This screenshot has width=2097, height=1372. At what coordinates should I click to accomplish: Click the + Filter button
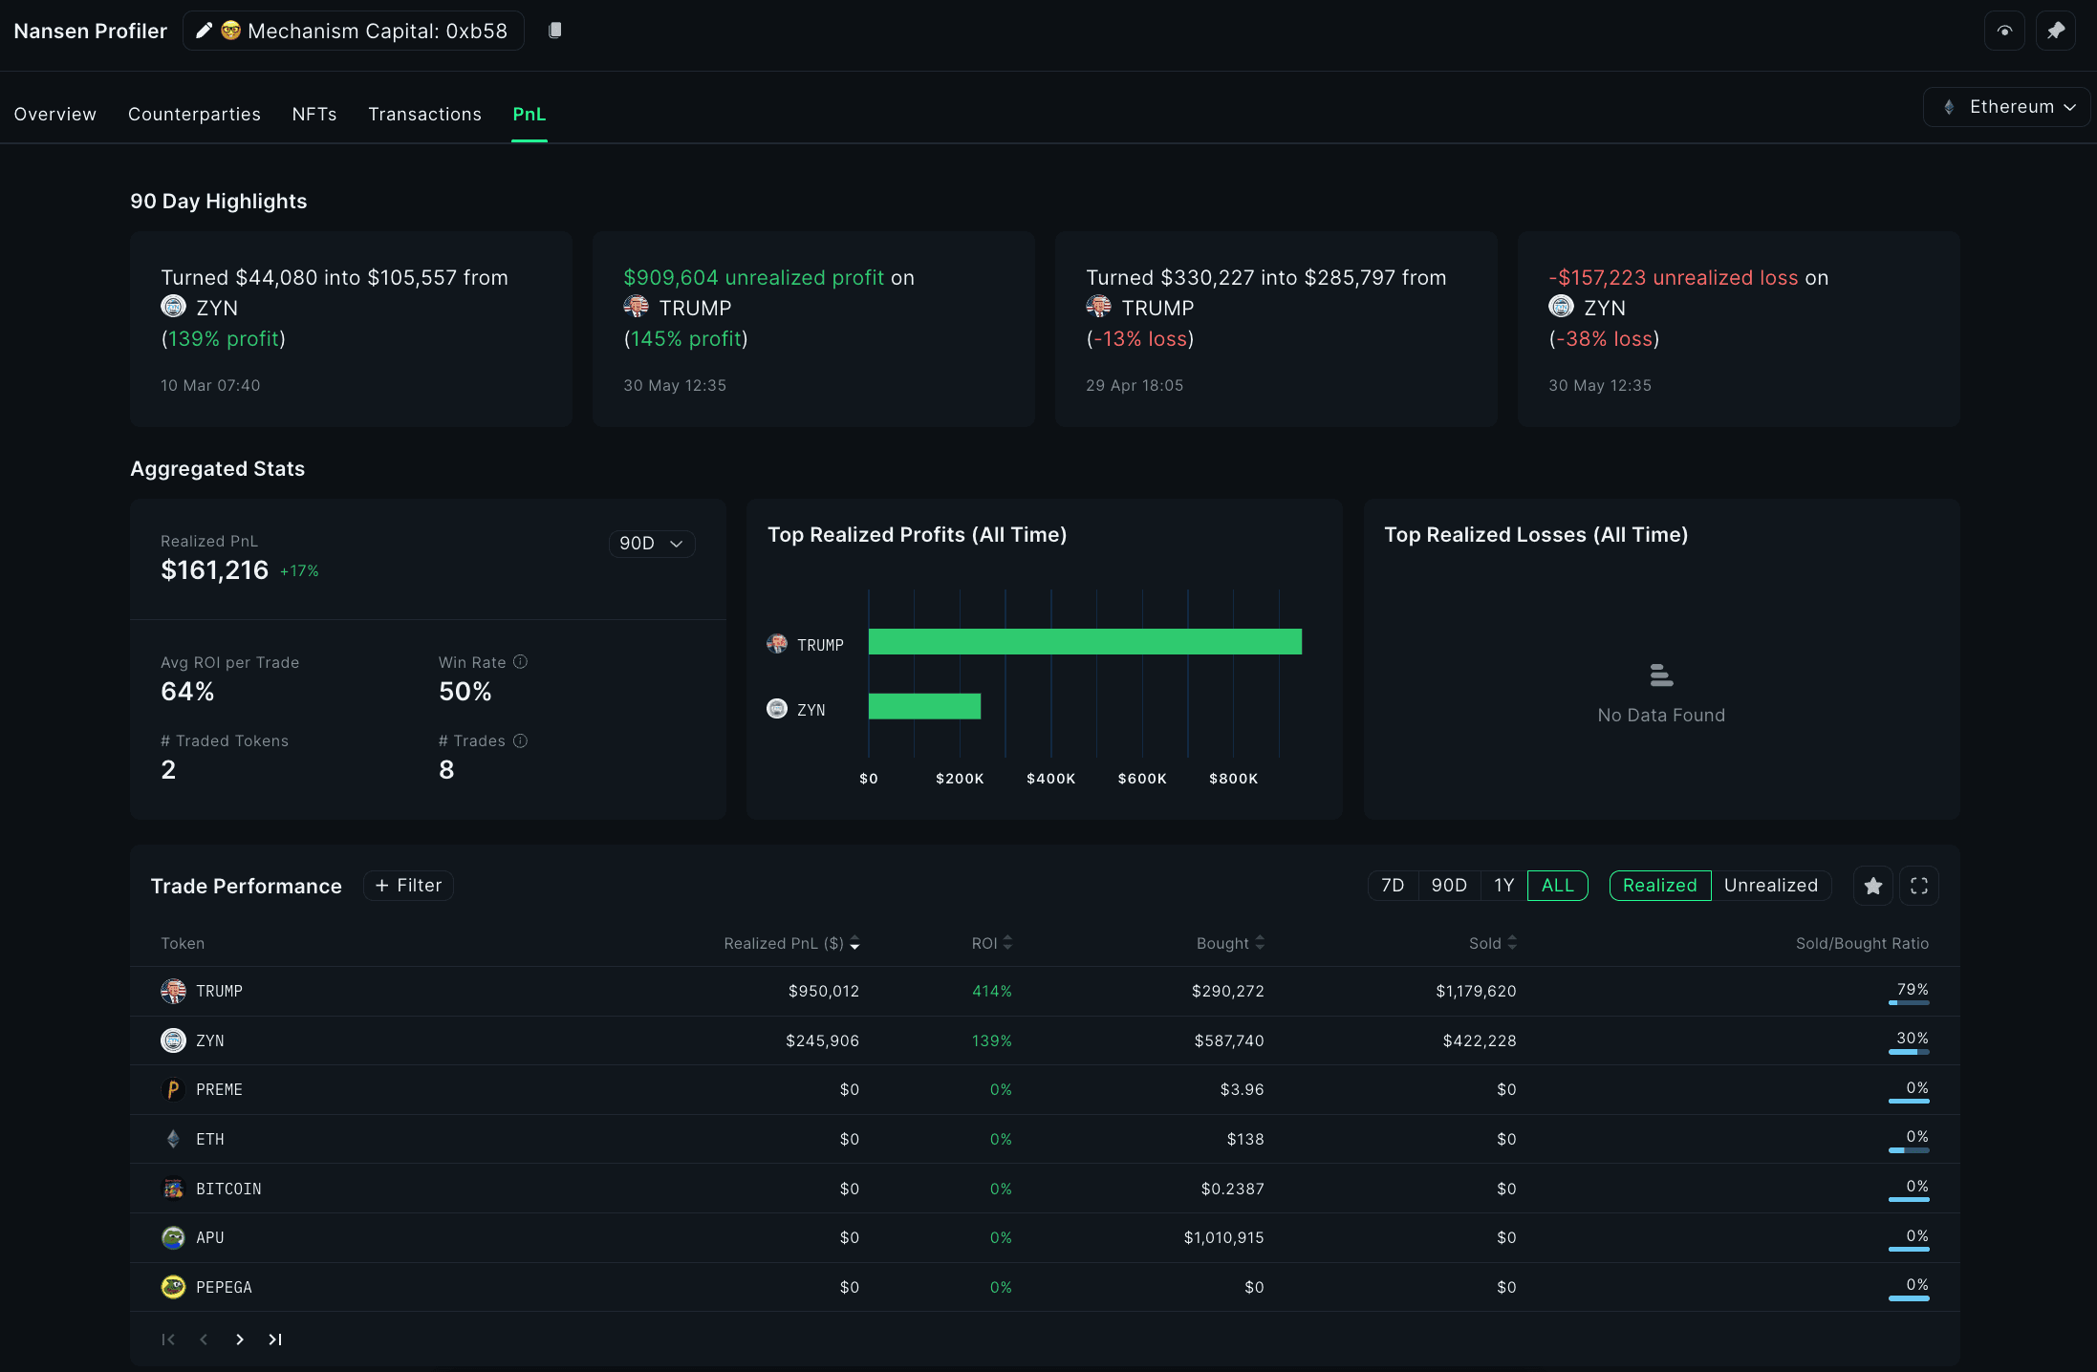408,886
